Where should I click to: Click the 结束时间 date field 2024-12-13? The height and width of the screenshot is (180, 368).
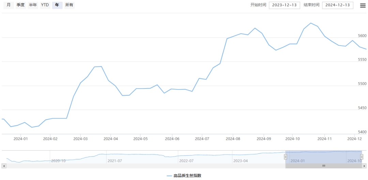pyautogui.click(x=337, y=5)
